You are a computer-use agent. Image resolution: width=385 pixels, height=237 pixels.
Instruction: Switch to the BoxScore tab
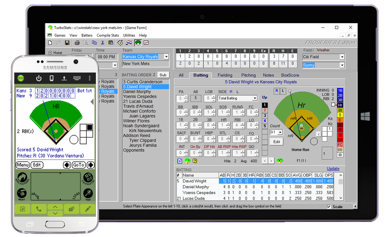(290, 75)
